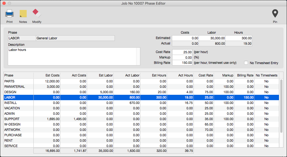Close the Phase Editor window
This screenshot has height=157, width=287.
(4, 3)
